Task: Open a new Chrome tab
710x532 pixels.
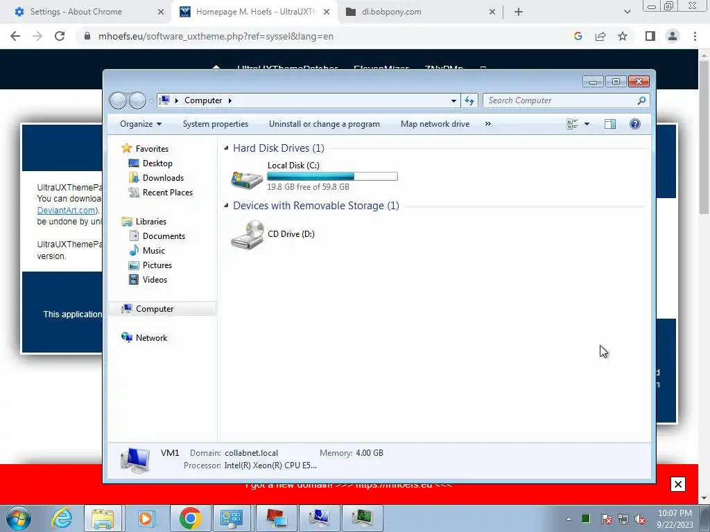Action: pos(519,12)
